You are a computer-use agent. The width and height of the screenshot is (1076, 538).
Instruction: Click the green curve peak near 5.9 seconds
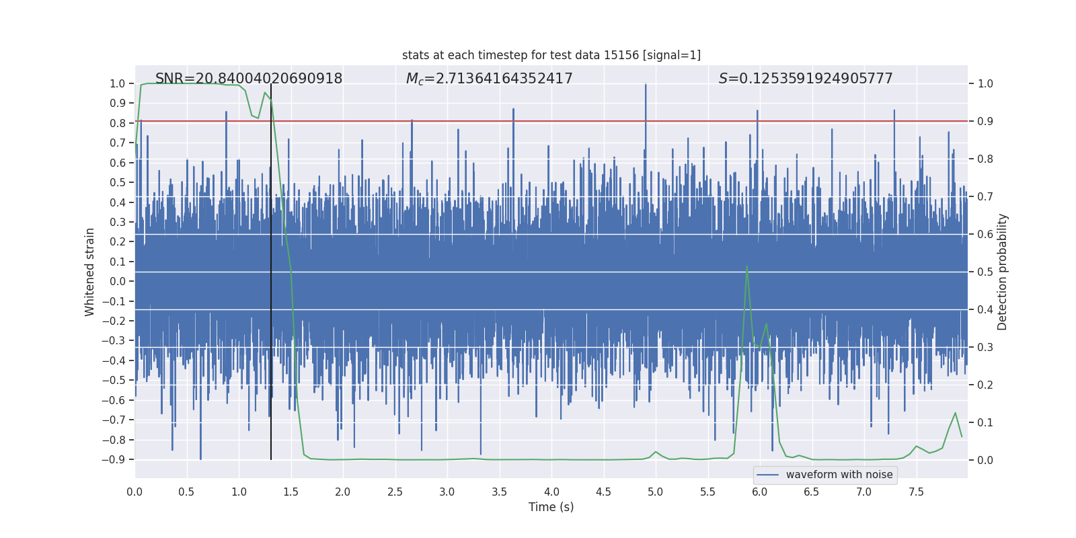point(746,266)
